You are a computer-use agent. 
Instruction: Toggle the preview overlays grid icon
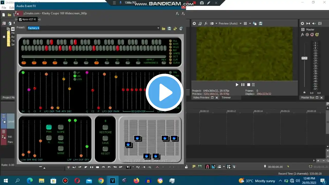click(x=245, y=23)
